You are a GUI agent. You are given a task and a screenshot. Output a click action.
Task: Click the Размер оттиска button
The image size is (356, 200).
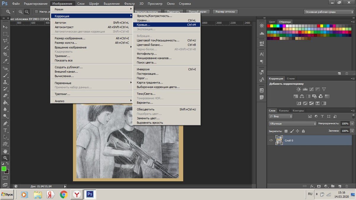click(225, 12)
